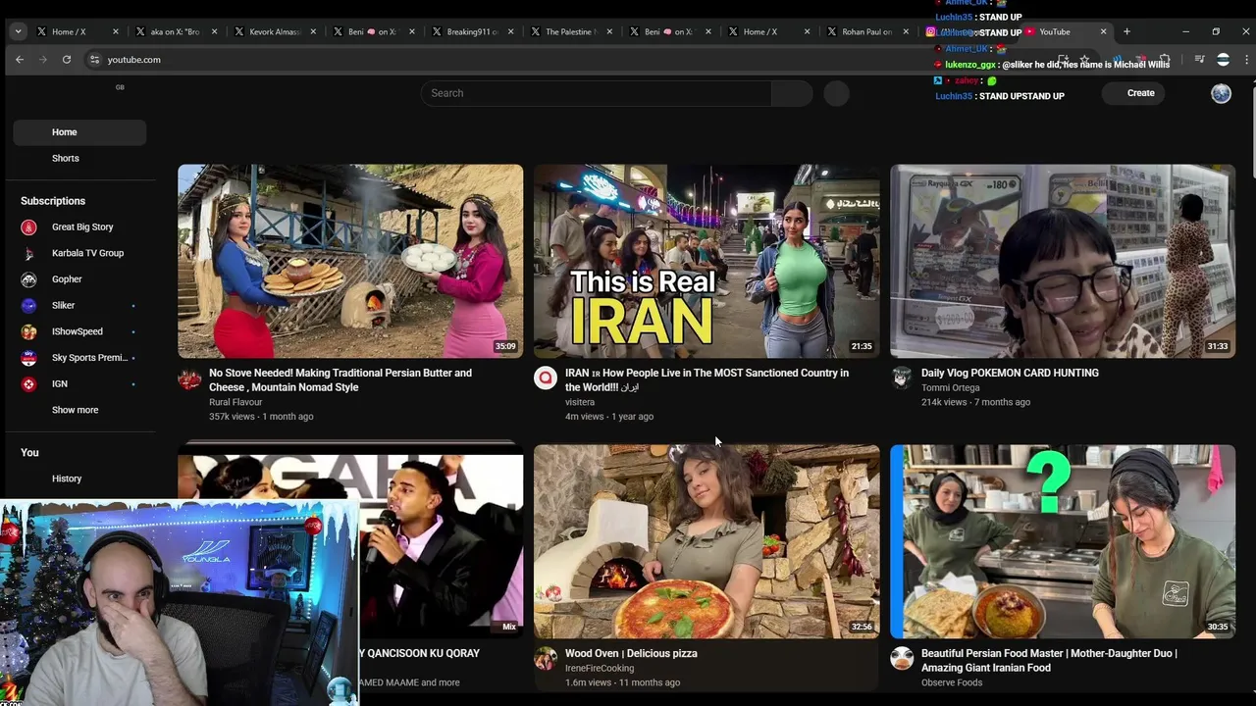Expand the Subscriptions section header
The height and width of the screenshot is (706, 1256).
53,201
